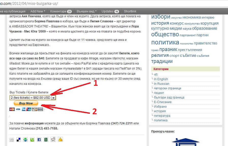This screenshot has height=146, width=228.
Task: Click the политика tag in the tag cloud
Action: pos(165,42)
